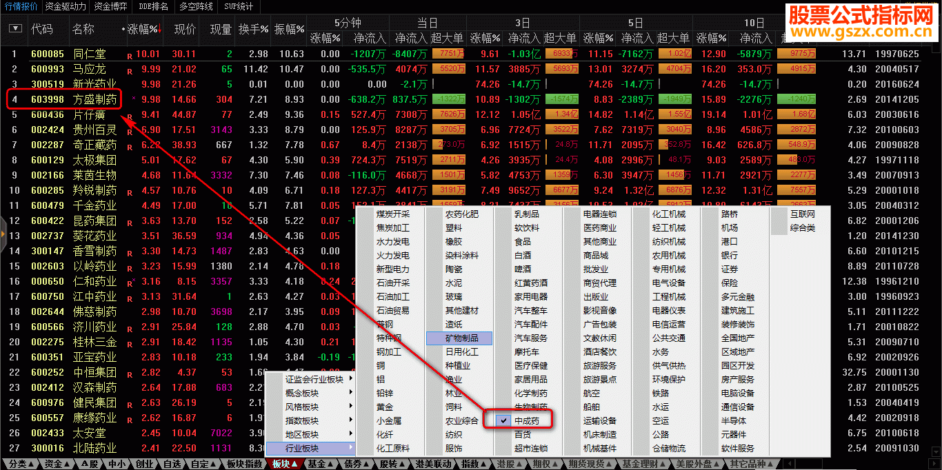This screenshot has height=470, width=942.
Task: Sort by 现量 column header
Action: pos(221,29)
